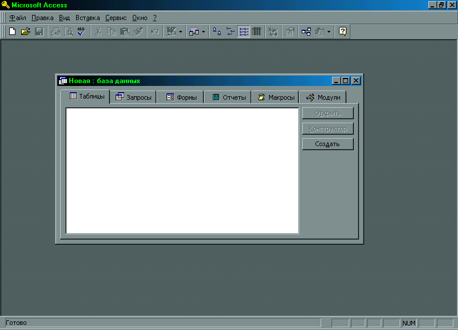Click the Конструктор button
Image resolution: width=458 pixels, height=330 pixels.
click(327, 128)
